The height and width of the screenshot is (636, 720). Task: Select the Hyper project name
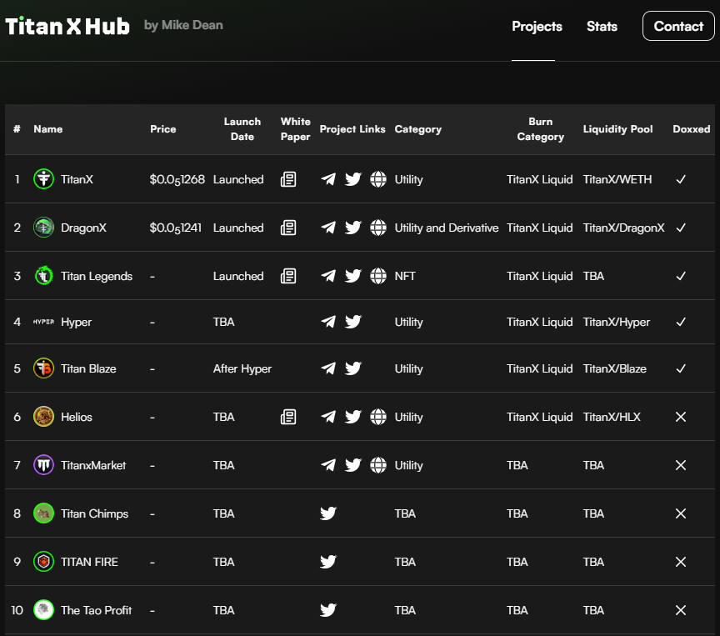click(x=76, y=323)
